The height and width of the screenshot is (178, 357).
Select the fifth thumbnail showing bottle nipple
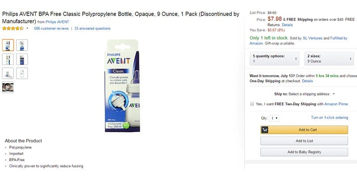pyautogui.click(x=8, y=73)
